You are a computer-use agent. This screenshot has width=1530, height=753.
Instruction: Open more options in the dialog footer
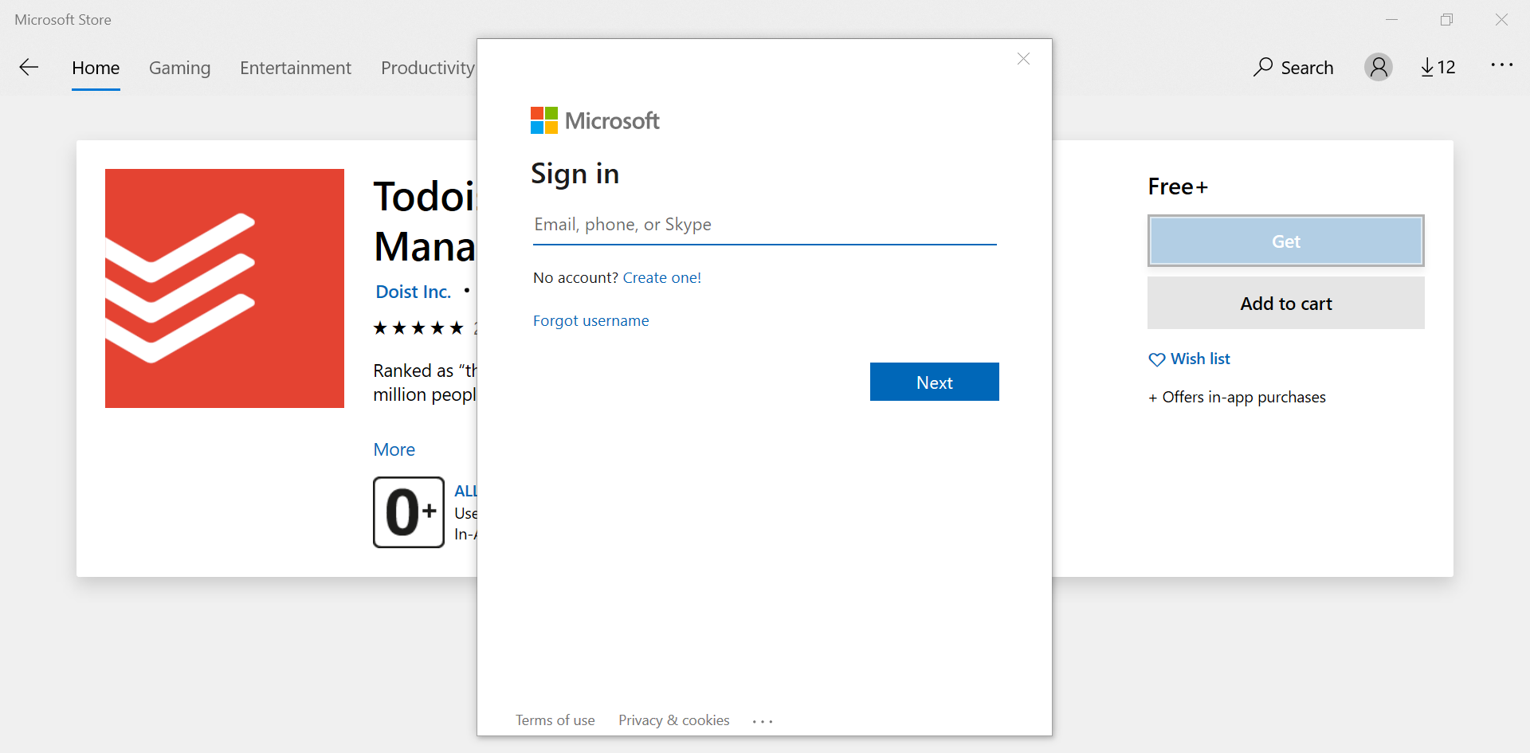[x=763, y=720]
